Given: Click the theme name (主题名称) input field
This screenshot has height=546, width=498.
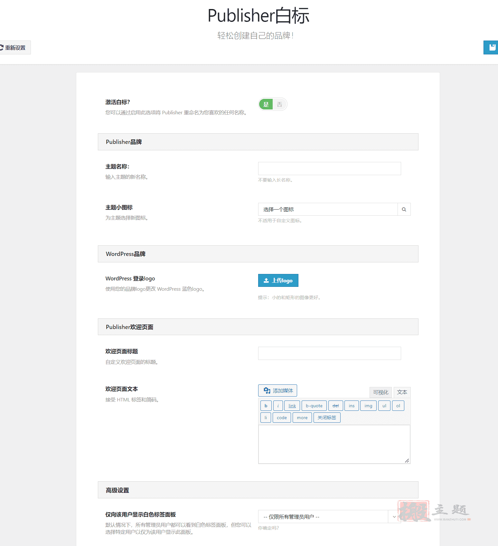Looking at the screenshot, I should 329,168.
